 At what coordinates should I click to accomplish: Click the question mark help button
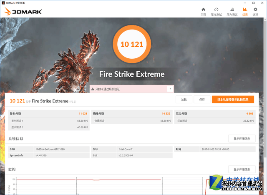(x=170, y=89)
